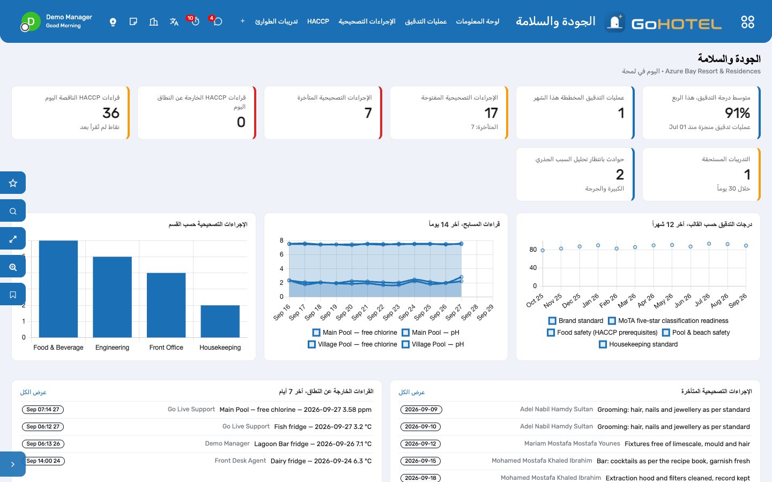Screen dimensions: 772x482
Task: Open Main Pool free chlorine 3.58 ppm reading
Action: click(x=197, y=410)
